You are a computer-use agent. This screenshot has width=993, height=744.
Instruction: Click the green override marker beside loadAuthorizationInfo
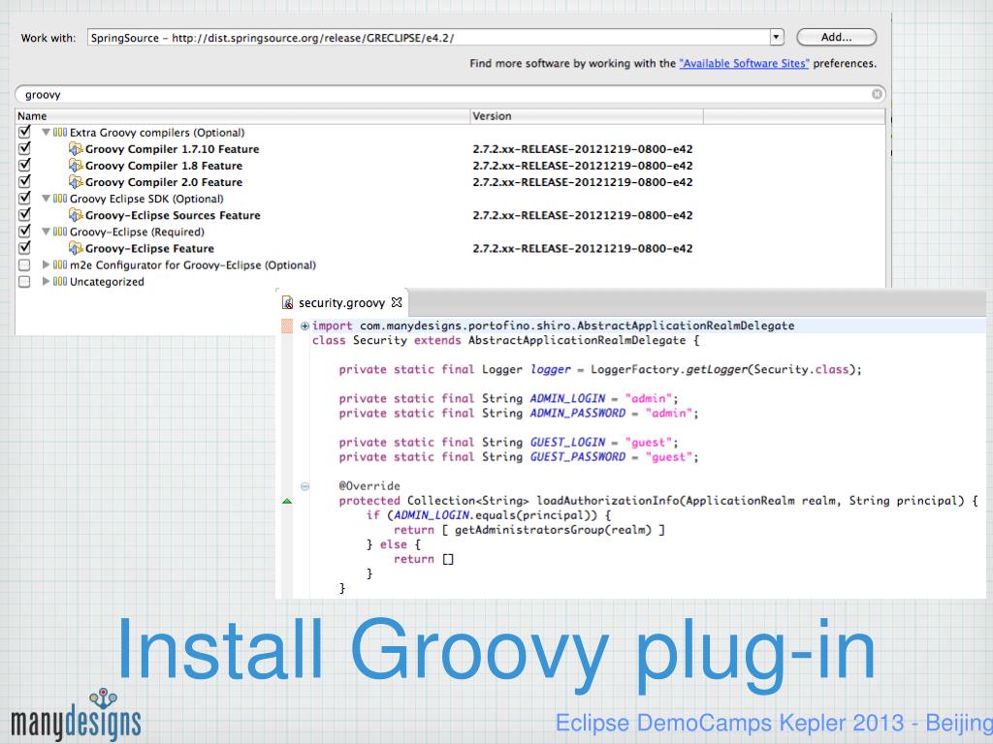(287, 501)
